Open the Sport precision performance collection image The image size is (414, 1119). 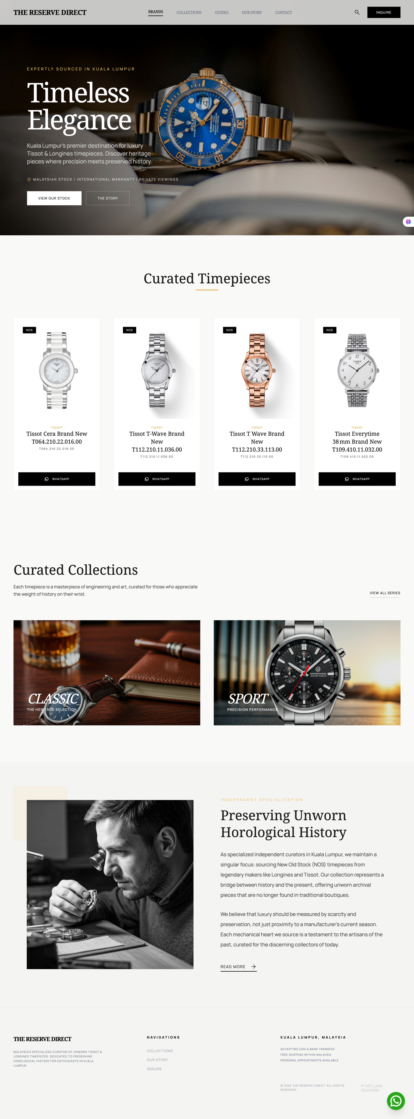click(x=307, y=672)
